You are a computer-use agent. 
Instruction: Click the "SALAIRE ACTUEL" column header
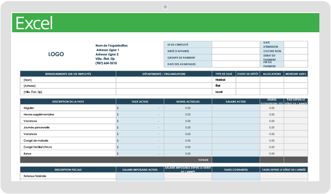(x=236, y=102)
